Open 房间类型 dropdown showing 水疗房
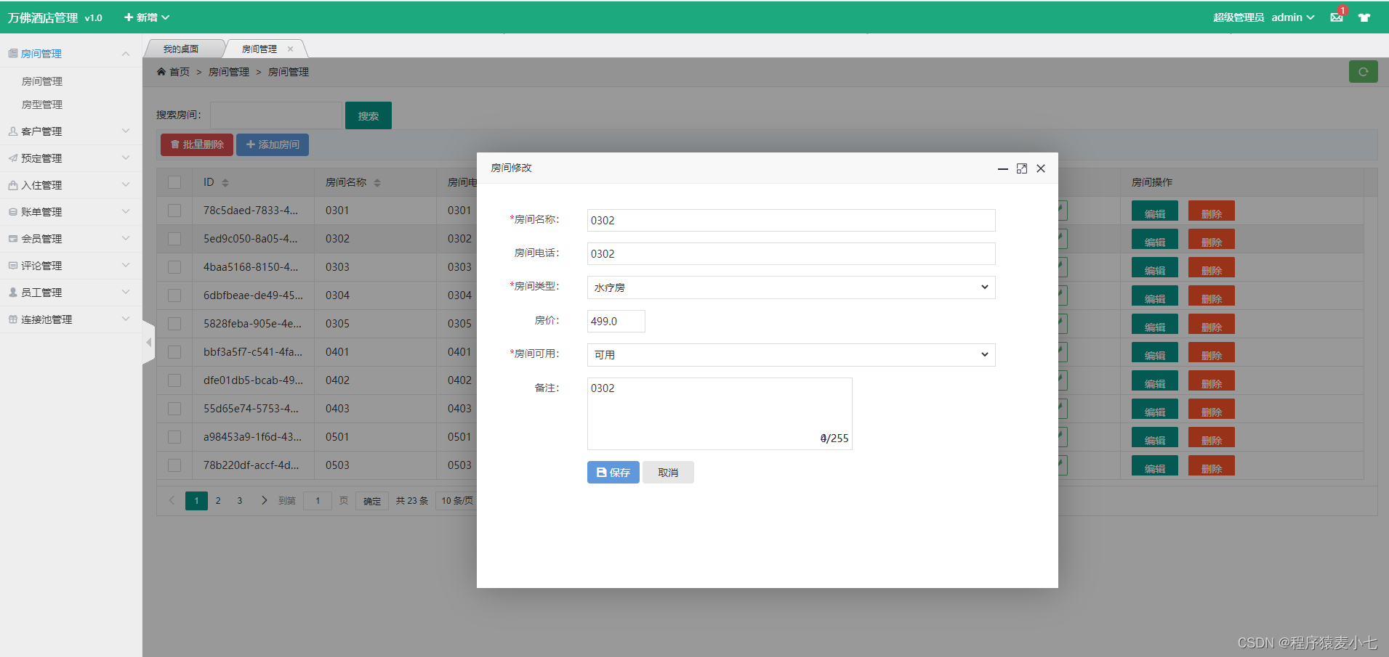 791,287
